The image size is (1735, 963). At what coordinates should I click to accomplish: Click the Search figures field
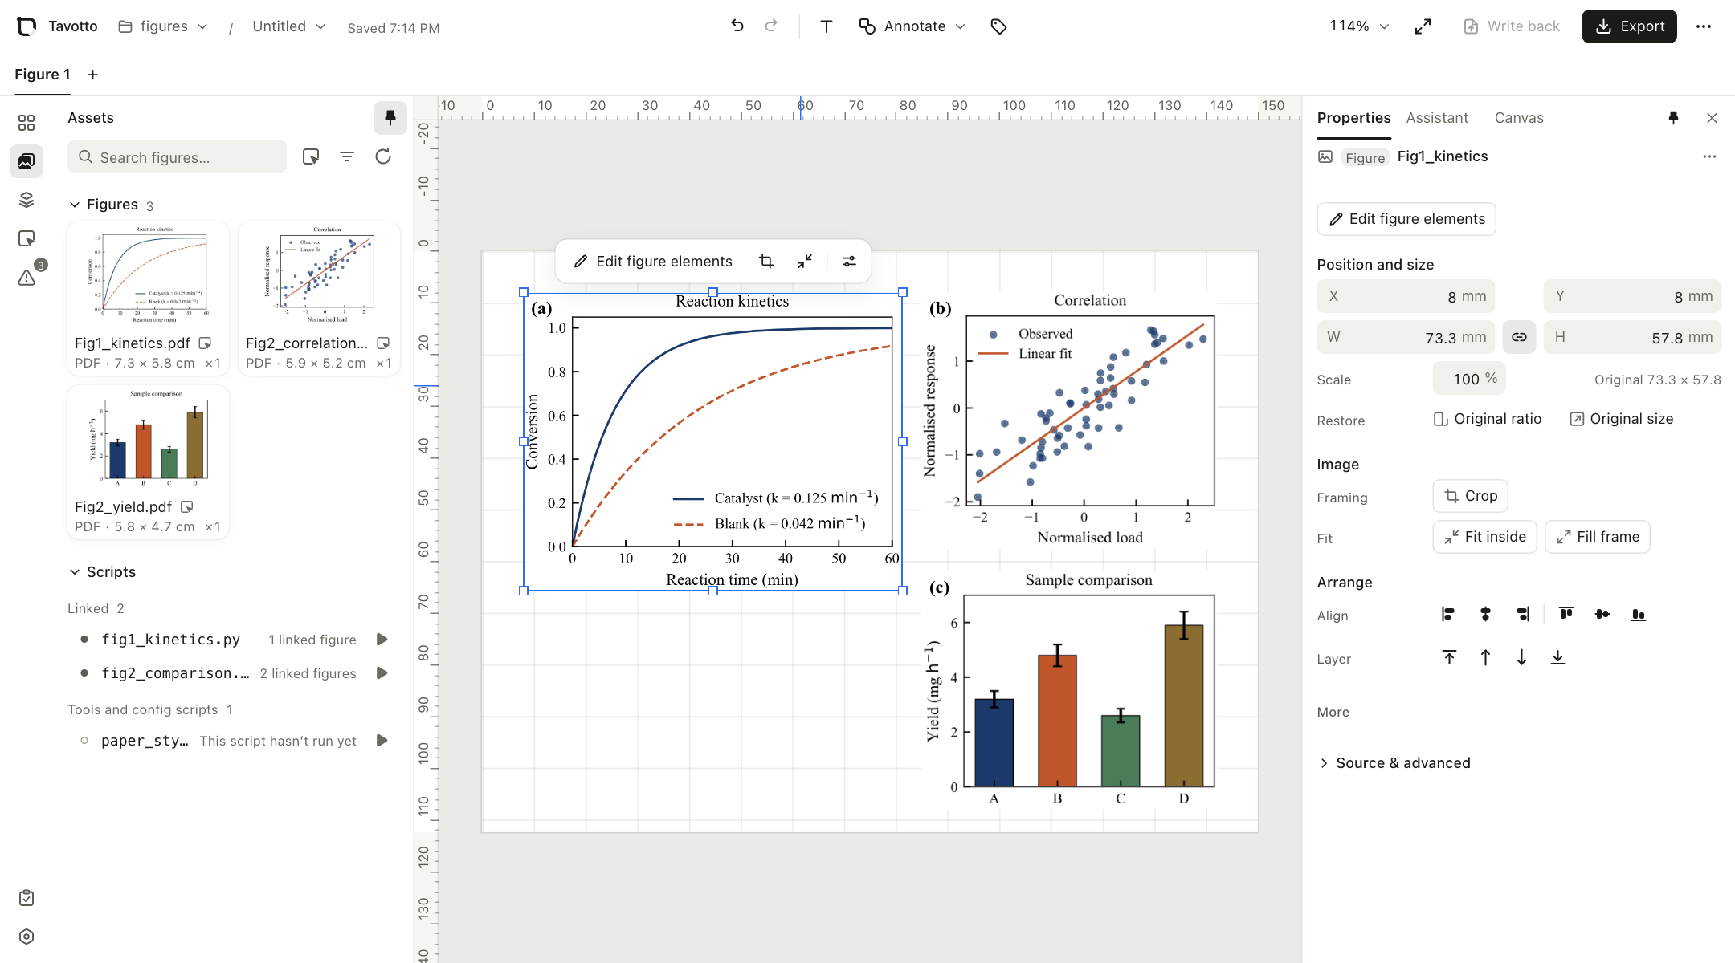click(177, 156)
